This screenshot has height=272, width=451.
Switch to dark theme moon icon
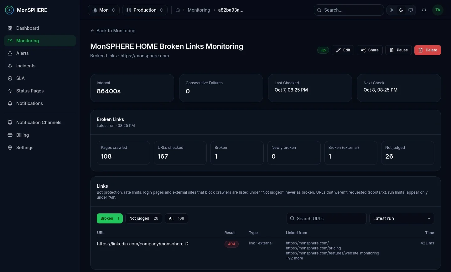pyautogui.click(x=401, y=10)
